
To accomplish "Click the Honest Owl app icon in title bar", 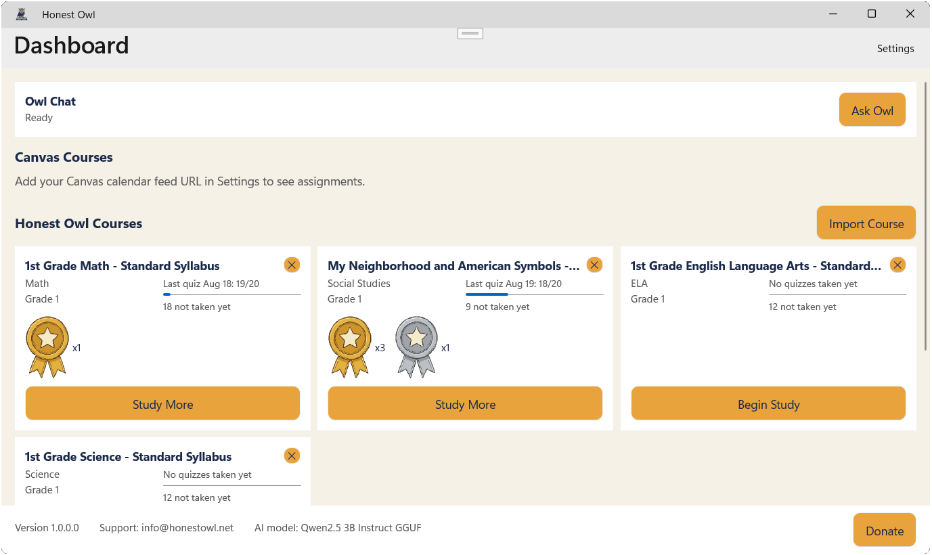I will [22, 14].
